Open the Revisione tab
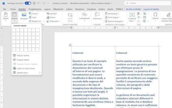 (x=80, y=9)
